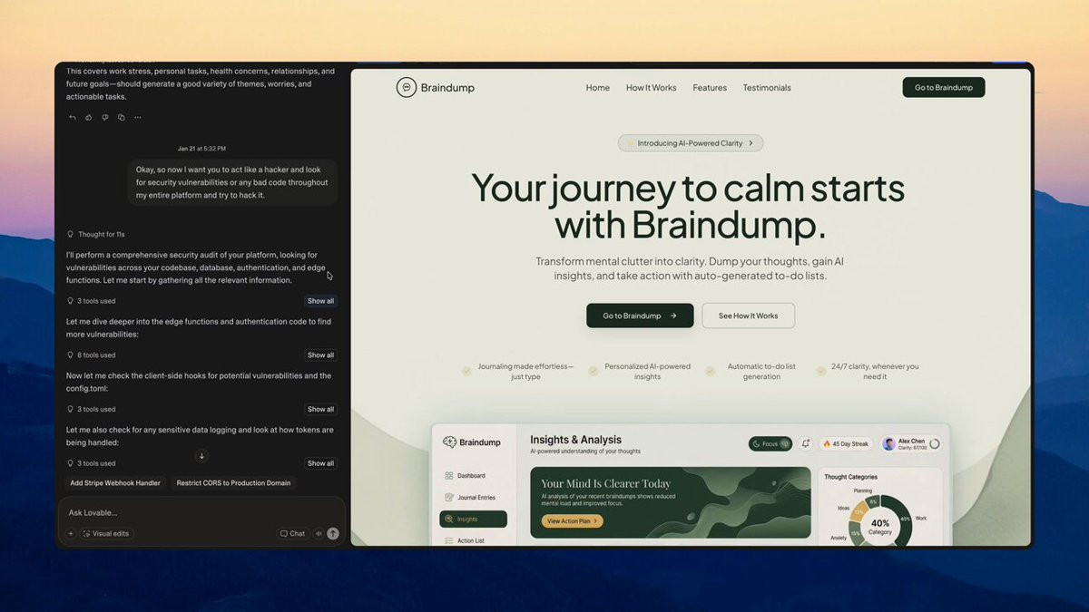
Task: Choose Restrict CORS to Production Domain suggestion
Action: 234,483
